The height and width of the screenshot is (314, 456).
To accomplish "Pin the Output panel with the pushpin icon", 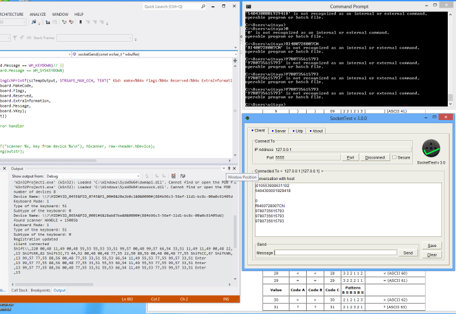I will coord(229,169).
